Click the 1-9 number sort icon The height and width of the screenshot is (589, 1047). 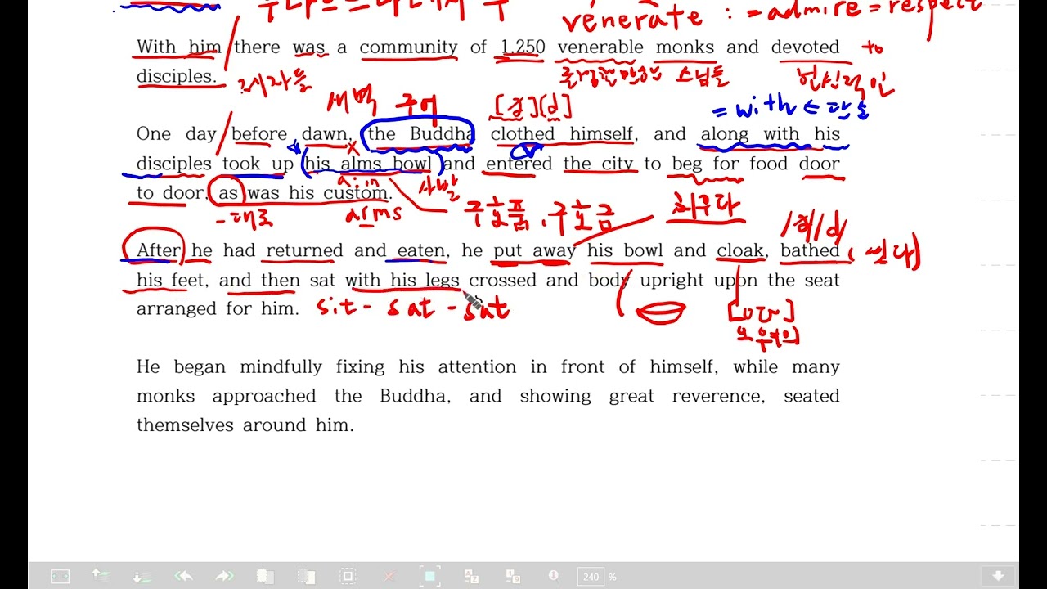click(512, 576)
